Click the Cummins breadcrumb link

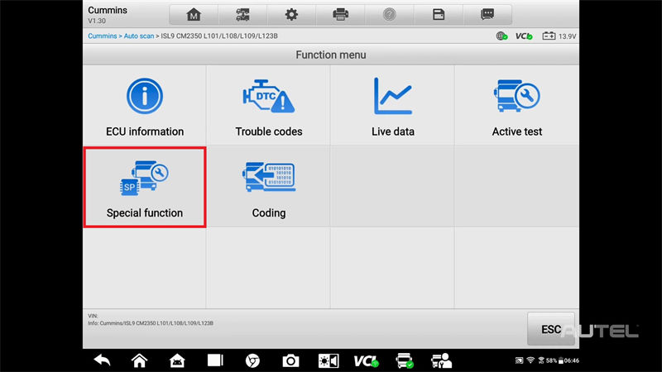(x=103, y=36)
